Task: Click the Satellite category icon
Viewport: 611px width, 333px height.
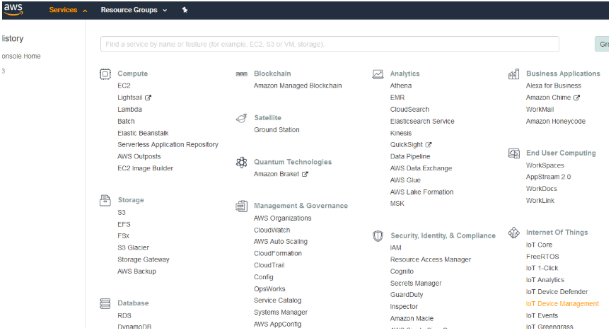Action: pos(242,118)
